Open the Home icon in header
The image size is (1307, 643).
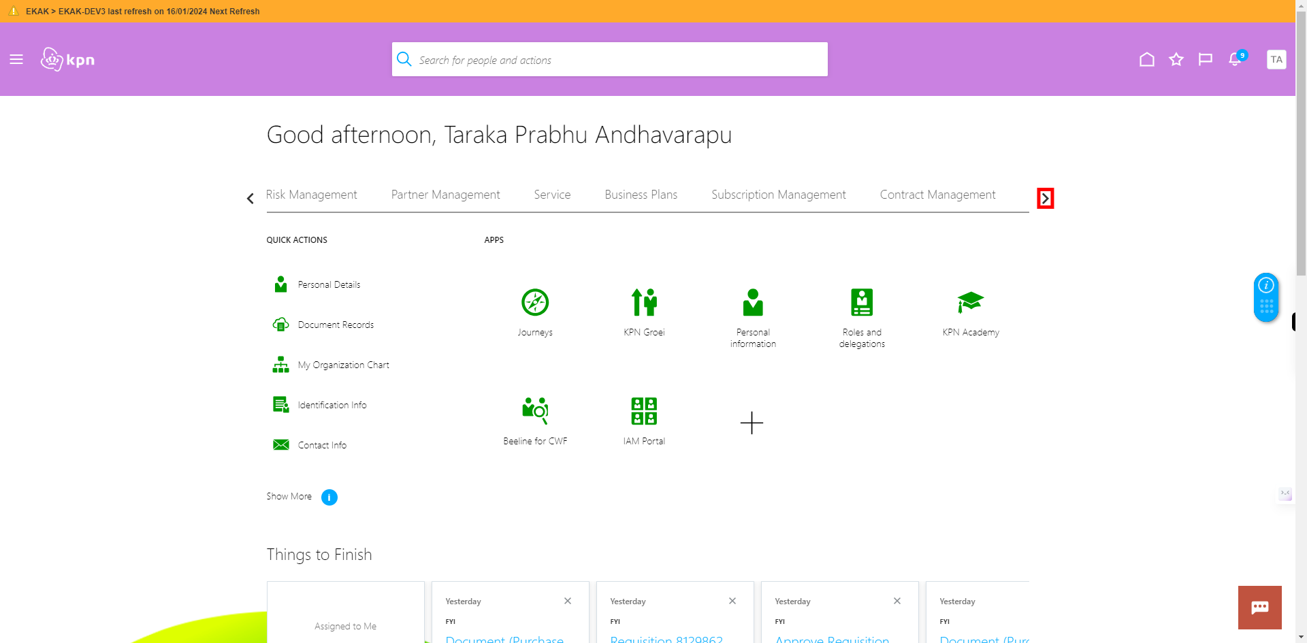pyautogui.click(x=1147, y=60)
